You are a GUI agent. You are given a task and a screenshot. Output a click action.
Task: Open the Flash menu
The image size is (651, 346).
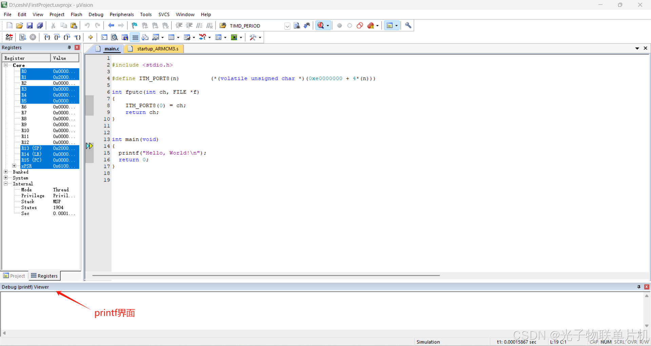(x=76, y=15)
